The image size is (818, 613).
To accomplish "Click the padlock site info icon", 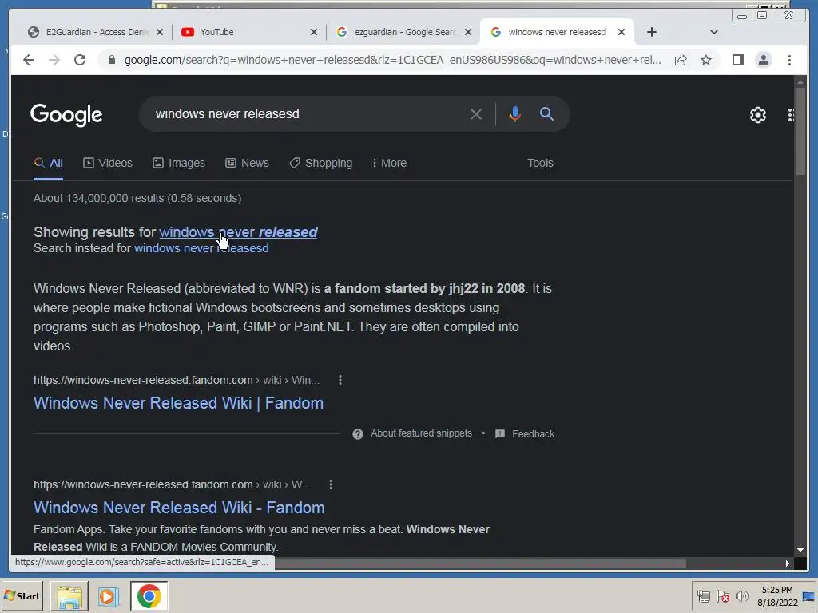I will tap(111, 60).
